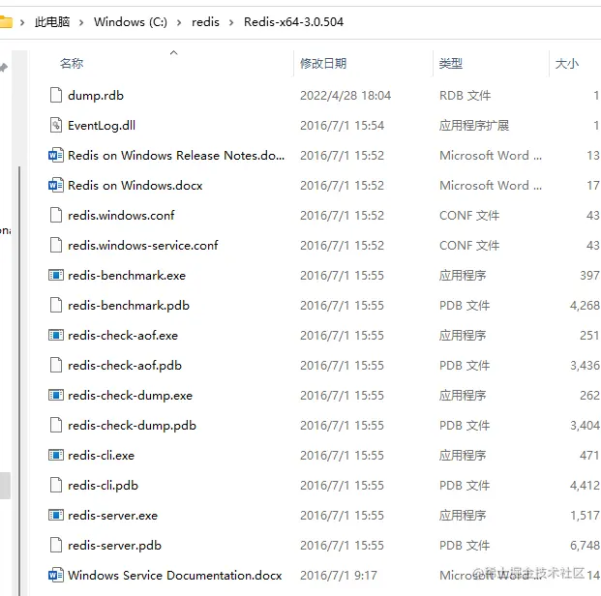Select the redis-check-aof.pdb file name
This screenshot has width=601, height=596.
coord(125,365)
